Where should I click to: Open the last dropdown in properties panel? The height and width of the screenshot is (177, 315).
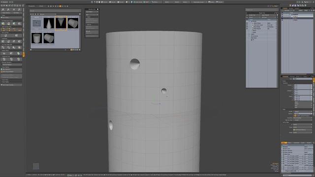[303, 132]
